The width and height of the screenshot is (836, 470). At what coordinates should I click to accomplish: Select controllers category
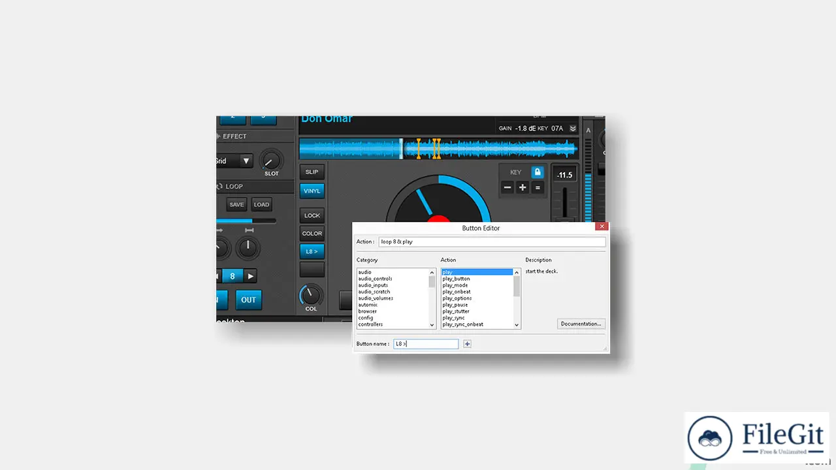393,324
